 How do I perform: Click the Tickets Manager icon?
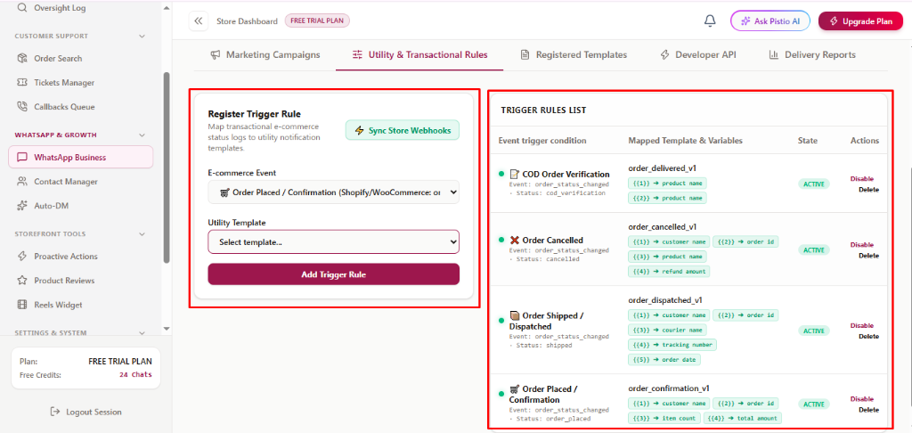pos(22,83)
